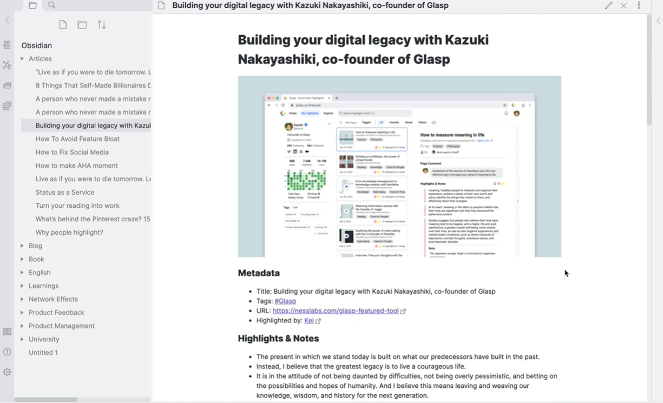Image resolution: width=663 pixels, height=403 pixels.
Task: Create a new folder icon
Action: tap(82, 25)
